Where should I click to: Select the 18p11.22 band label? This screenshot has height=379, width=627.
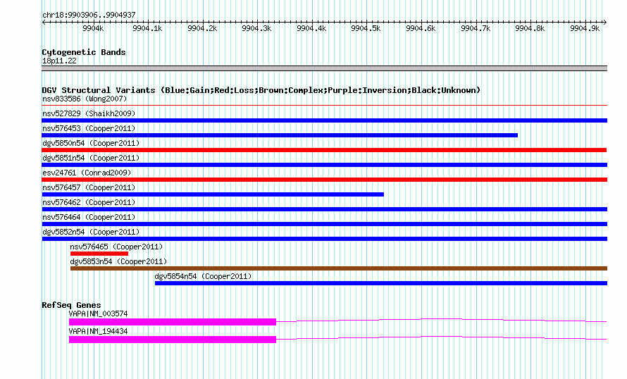click(59, 61)
